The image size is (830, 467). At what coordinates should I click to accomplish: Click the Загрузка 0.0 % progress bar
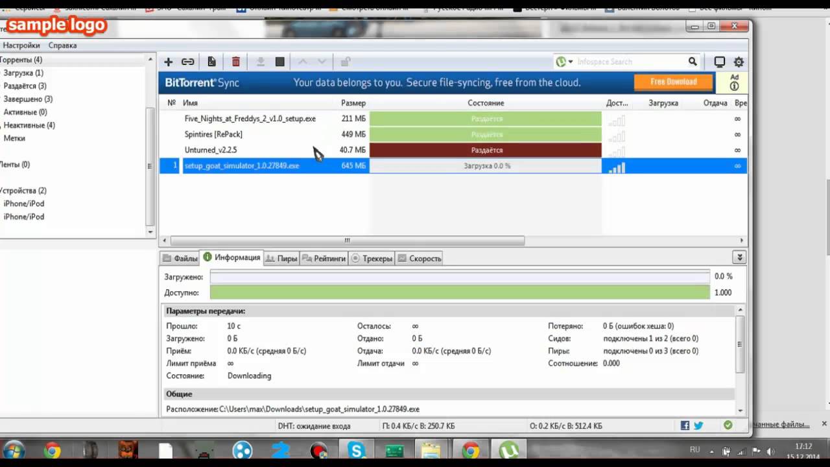[486, 166]
